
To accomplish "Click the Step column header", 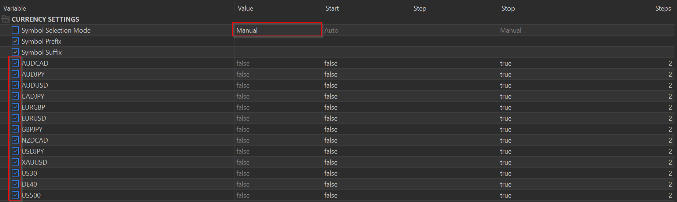I will 420,8.
